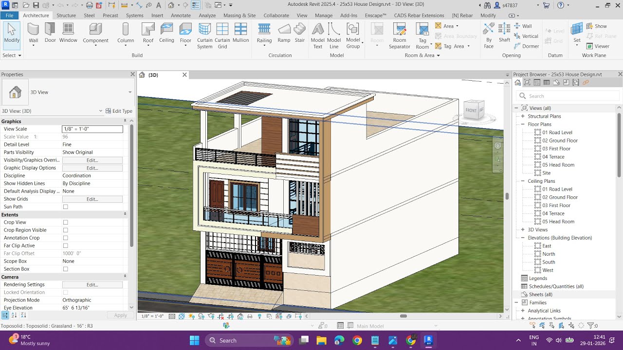Image resolution: width=623 pixels, height=350 pixels.
Task: Open the File menu
Action: (10, 16)
